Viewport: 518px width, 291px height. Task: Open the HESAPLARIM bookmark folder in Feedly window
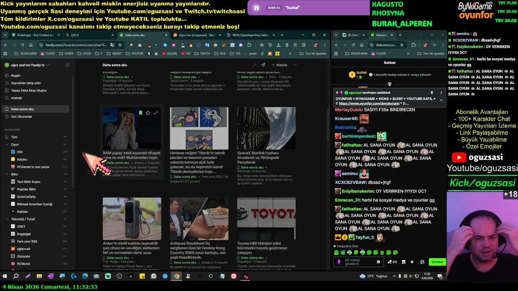[25, 53]
